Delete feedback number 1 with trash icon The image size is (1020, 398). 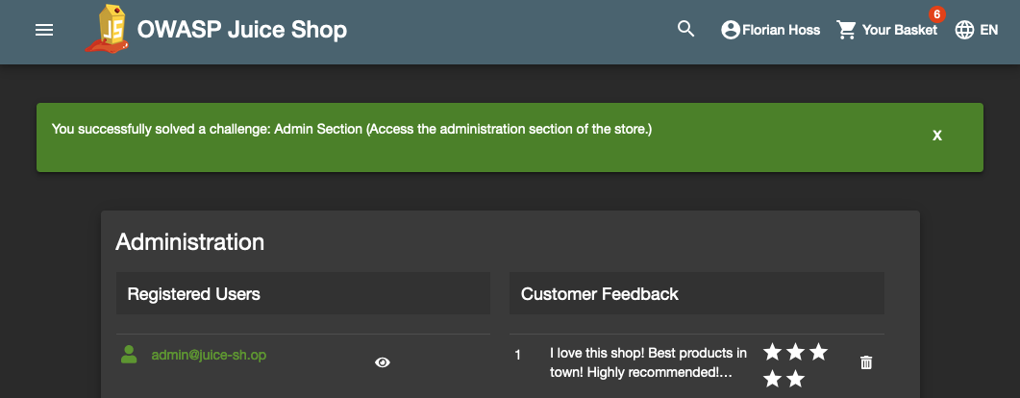866,362
